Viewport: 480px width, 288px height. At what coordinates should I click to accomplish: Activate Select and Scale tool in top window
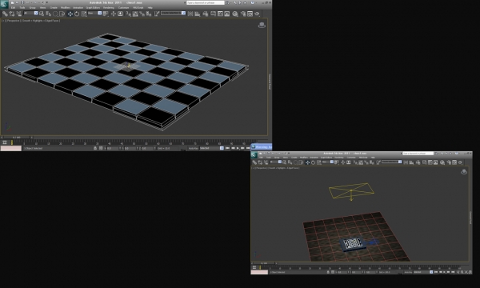click(x=83, y=14)
